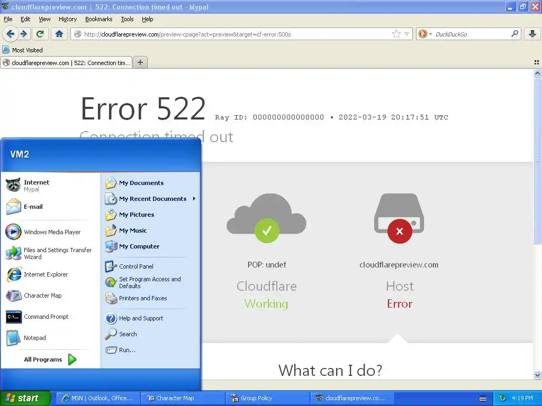Open Command Prompt from Start menu
The height and width of the screenshot is (406, 542).
click(50, 317)
